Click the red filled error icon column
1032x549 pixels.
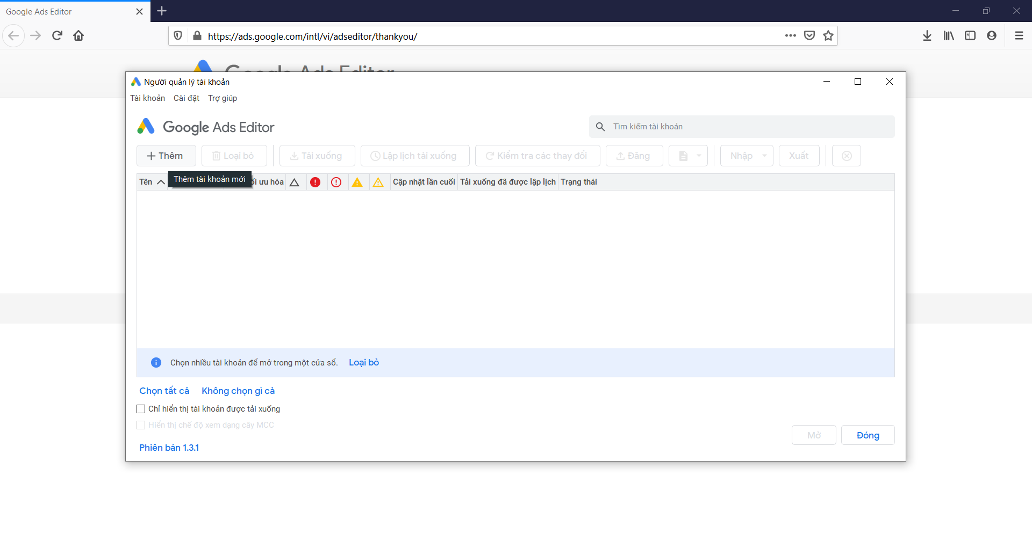click(x=316, y=182)
